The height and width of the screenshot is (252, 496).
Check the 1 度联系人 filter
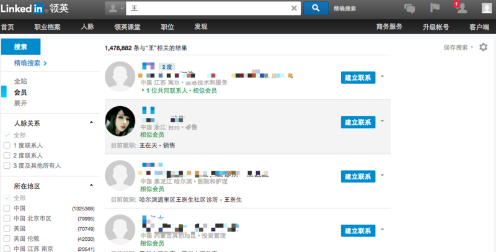pos(7,145)
